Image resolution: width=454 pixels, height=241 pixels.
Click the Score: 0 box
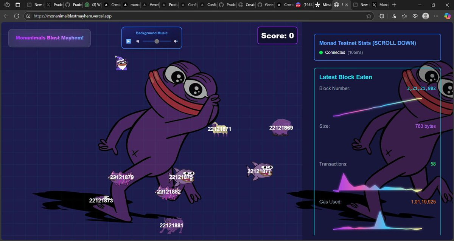click(x=277, y=36)
